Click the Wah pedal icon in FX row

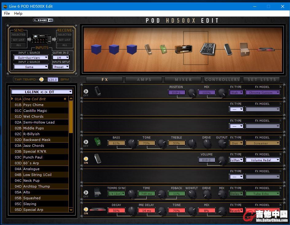pos(98,91)
